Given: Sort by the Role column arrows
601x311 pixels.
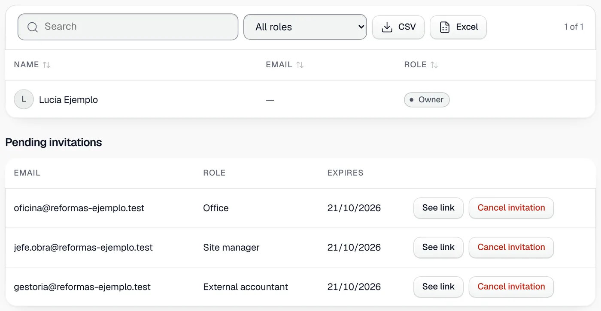Looking at the screenshot, I should (434, 65).
